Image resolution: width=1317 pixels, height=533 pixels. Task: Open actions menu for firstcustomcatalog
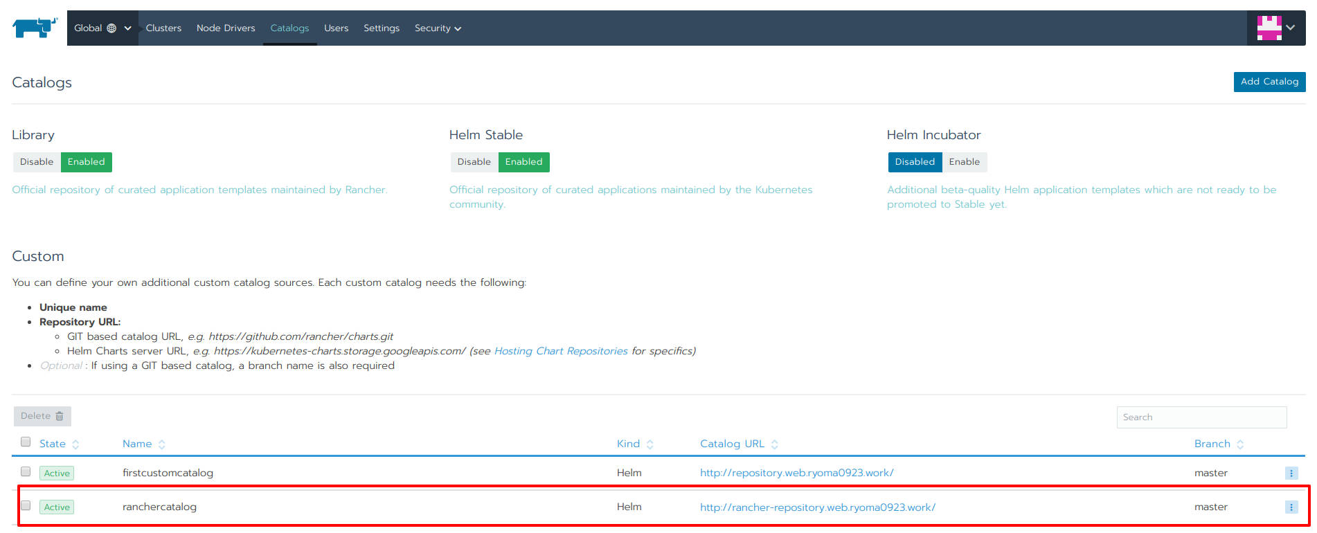point(1291,473)
